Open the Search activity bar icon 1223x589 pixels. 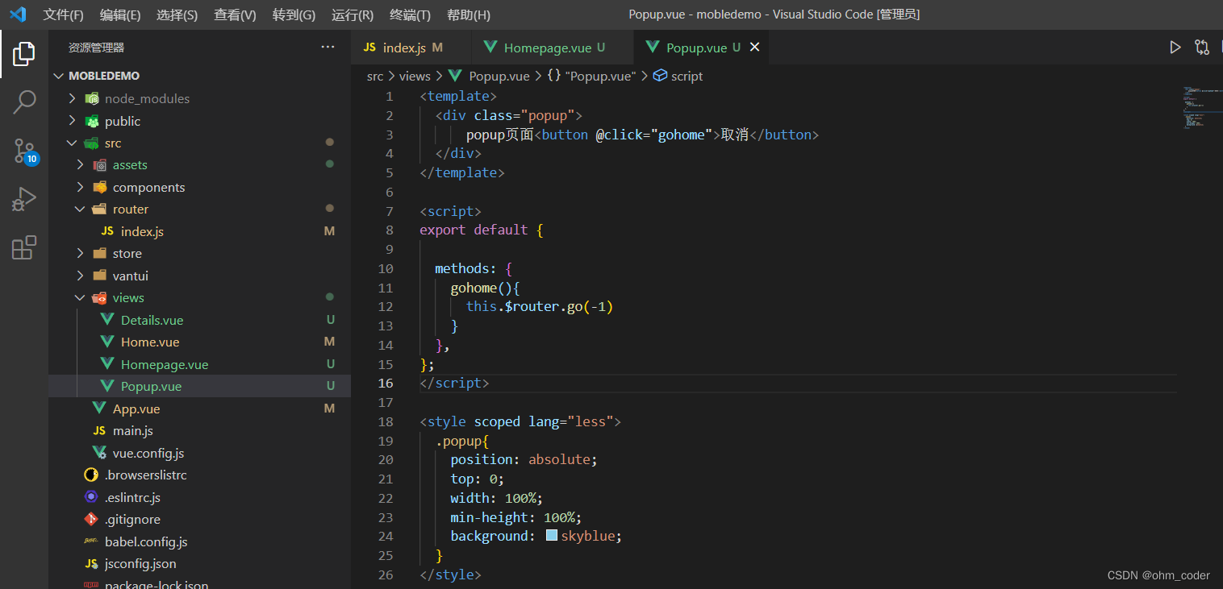click(x=24, y=102)
